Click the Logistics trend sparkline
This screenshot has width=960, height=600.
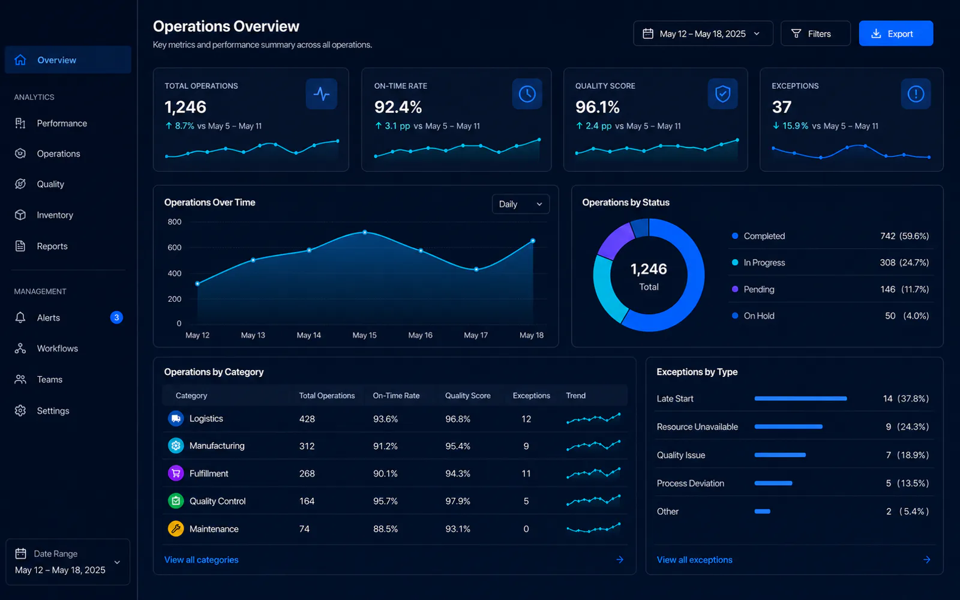click(593, 418)
